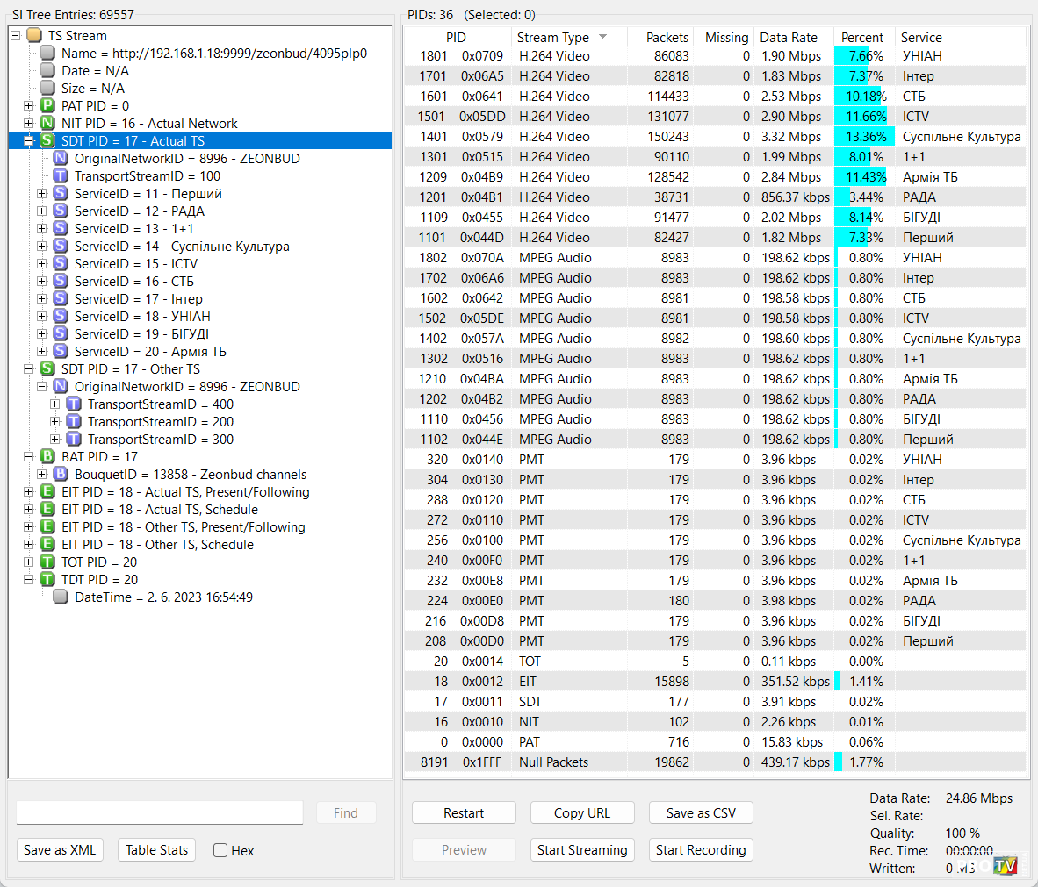Click the green PAT PID icon
Viewport: 1038px width, 887px height.
click(47, 105)
